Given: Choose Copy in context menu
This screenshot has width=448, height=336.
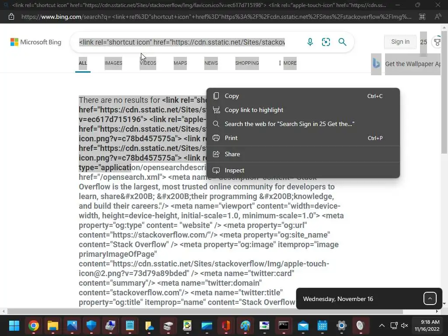Looking at the screenshot, I should click(303, 96).
